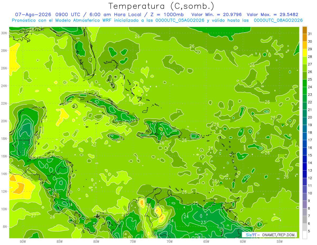Click the colorbar label "12"
The image size is (317, 245).
click(310, 178)
